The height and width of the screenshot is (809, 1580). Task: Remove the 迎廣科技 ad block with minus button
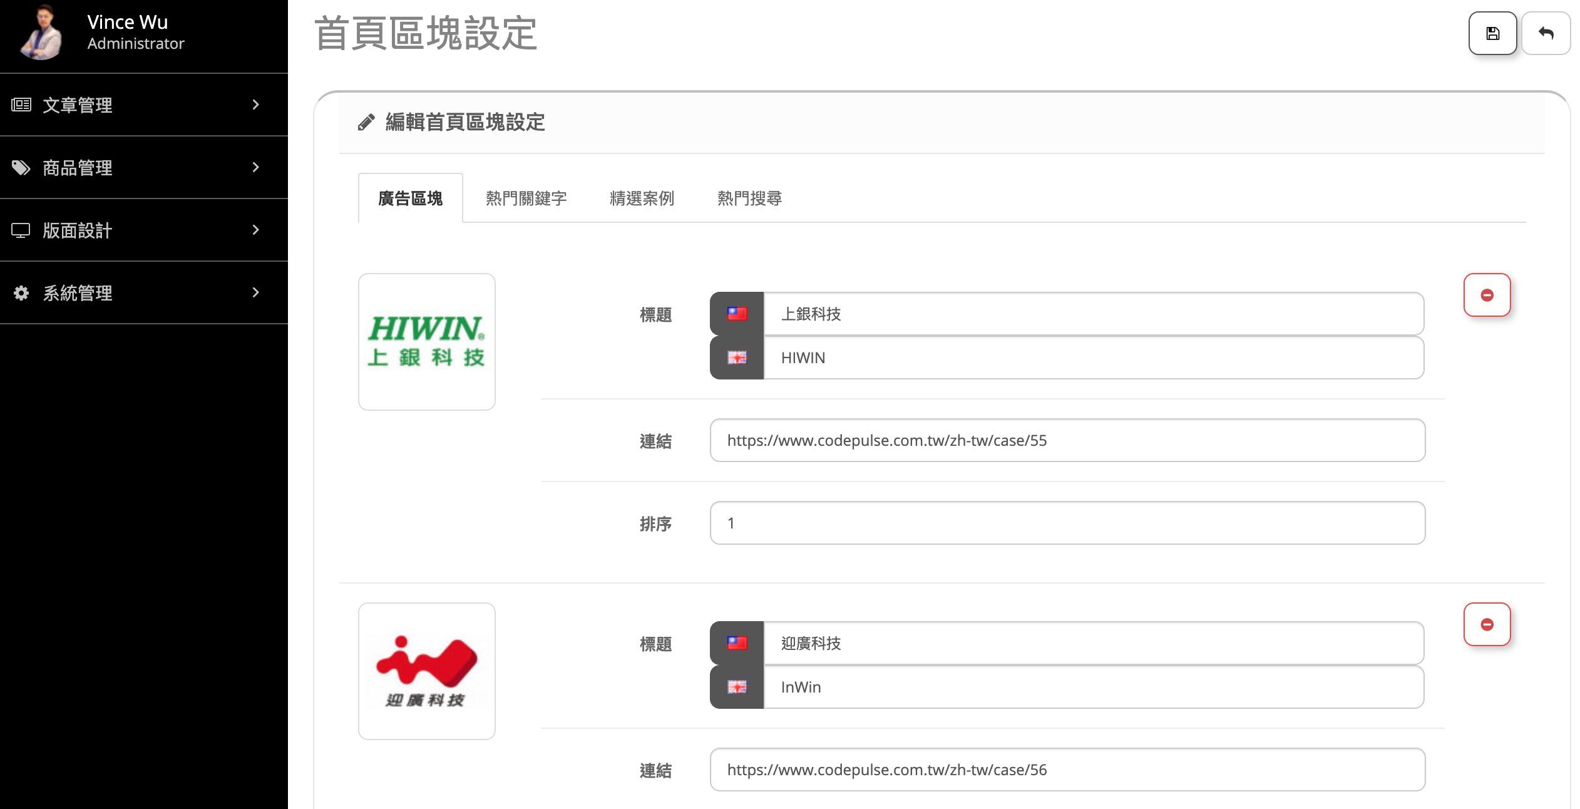coord(1487,624)
